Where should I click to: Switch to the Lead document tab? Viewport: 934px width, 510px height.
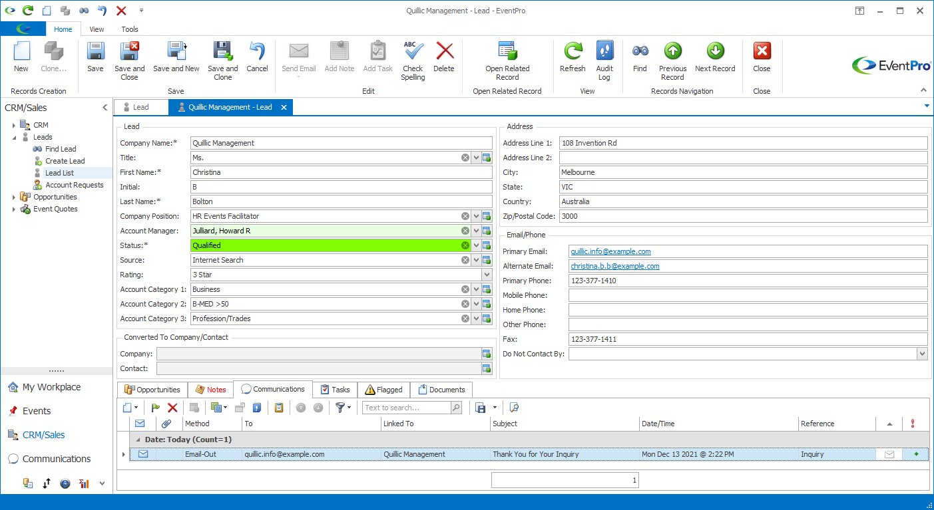(140, 107)
